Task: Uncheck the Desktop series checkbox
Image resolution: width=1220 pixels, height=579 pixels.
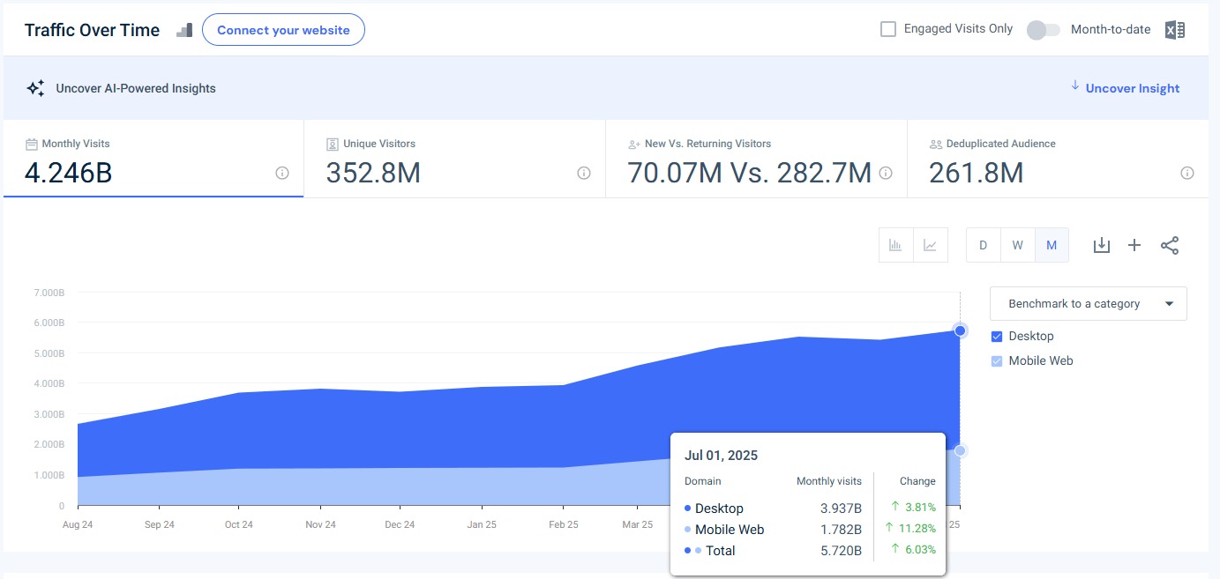Action: 997,336
